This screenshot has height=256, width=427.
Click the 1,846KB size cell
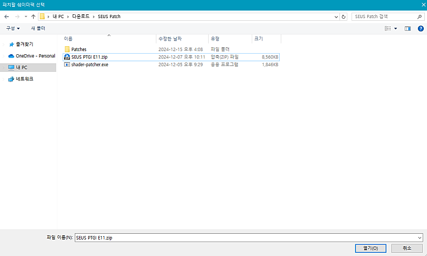click(x=270, y=64)
